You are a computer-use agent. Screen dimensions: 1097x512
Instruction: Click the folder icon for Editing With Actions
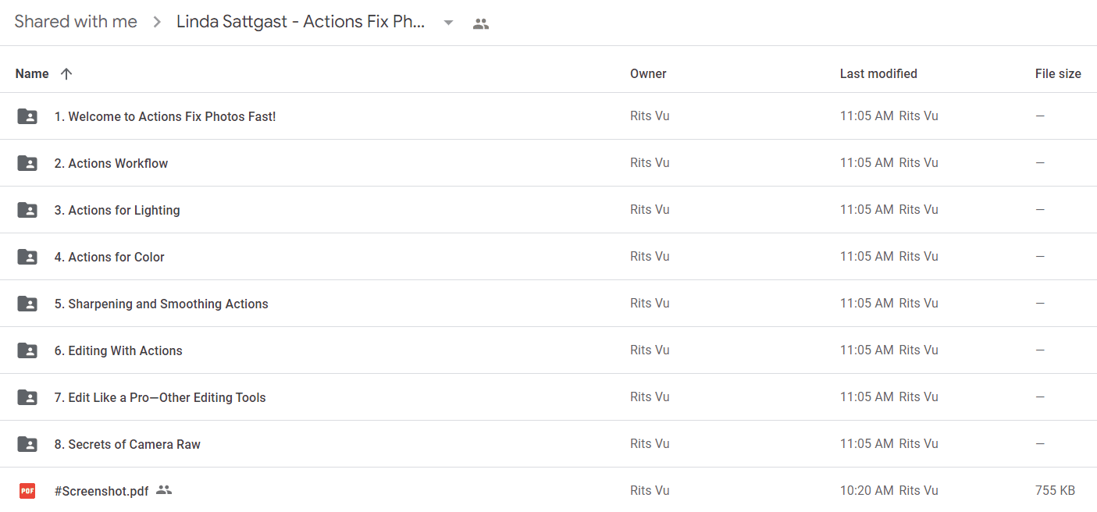tap(27, 350)
